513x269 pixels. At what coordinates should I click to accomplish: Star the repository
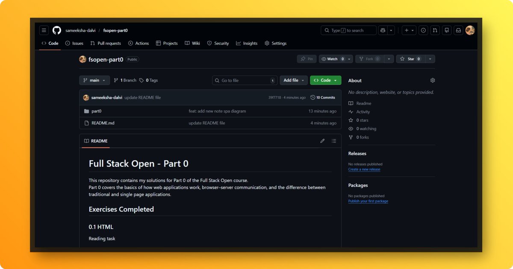pyautogui.click(x=411, y=59)
